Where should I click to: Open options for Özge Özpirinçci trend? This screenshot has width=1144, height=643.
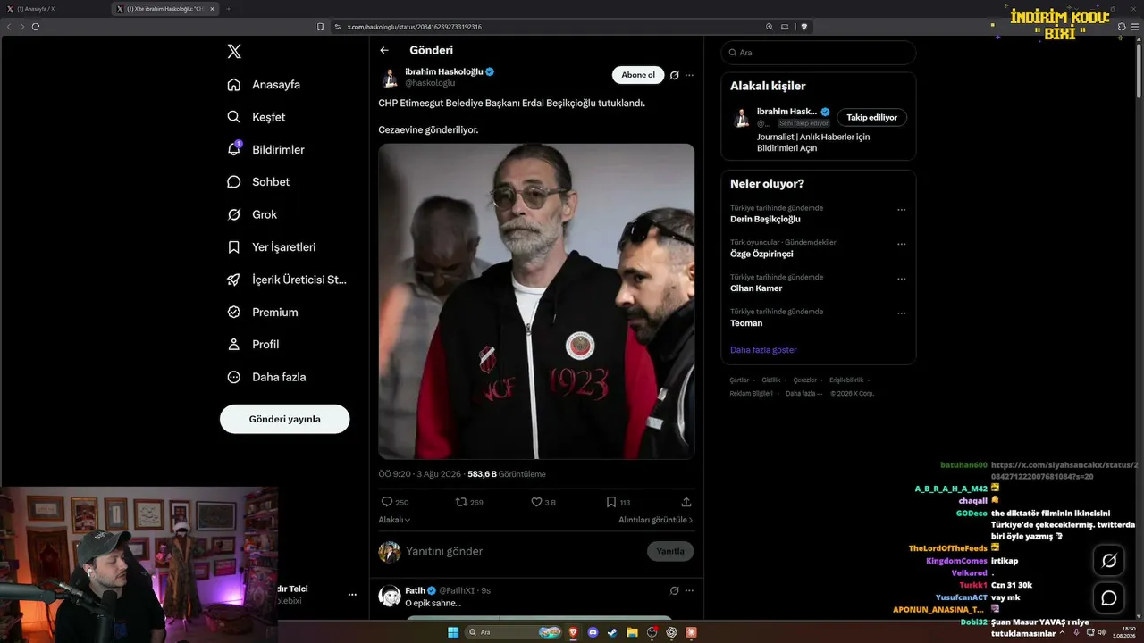click(x=901, y=244)
